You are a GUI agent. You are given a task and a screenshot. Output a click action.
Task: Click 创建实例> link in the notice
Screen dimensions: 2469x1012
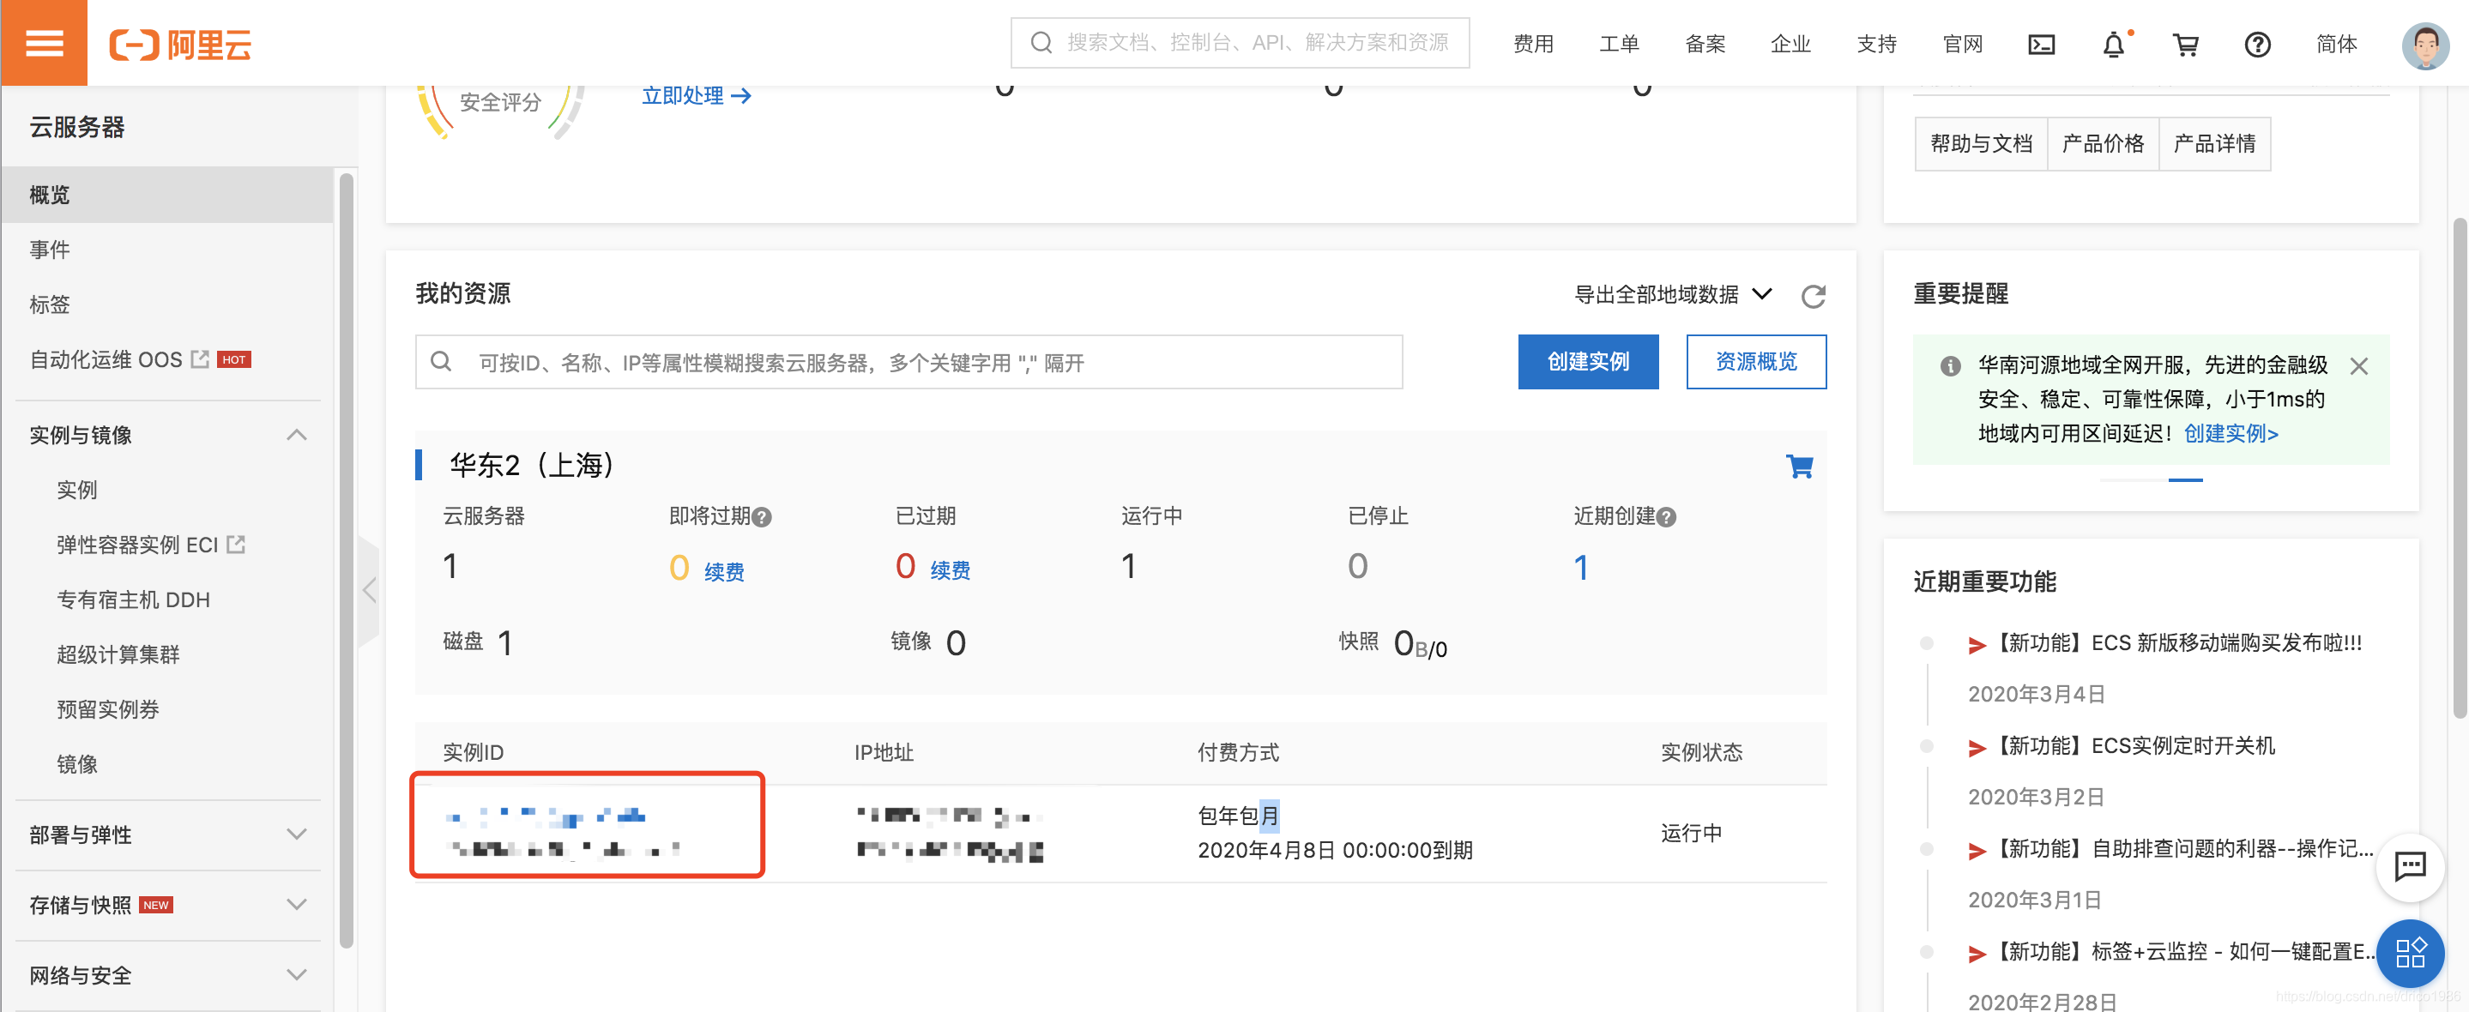2231,433
